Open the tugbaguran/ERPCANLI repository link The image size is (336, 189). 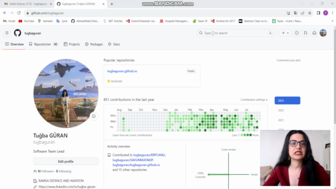pos(149,155)
